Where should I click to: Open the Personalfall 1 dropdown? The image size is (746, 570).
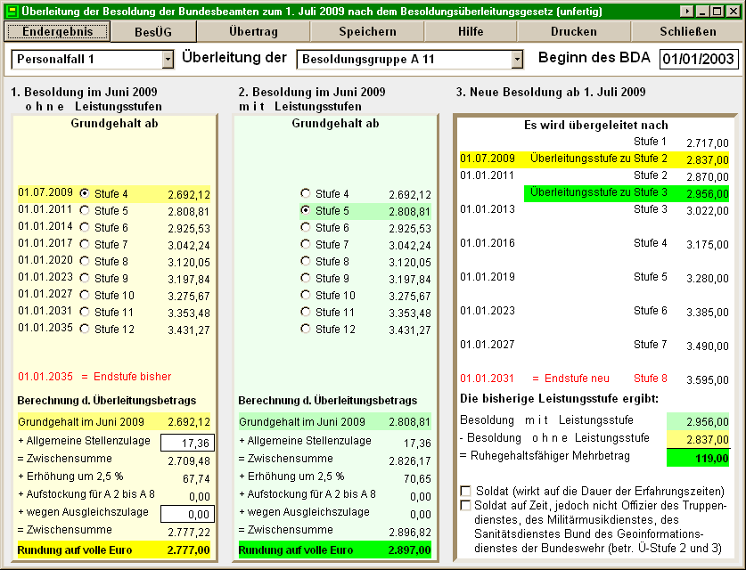click(x=168, y=60)
